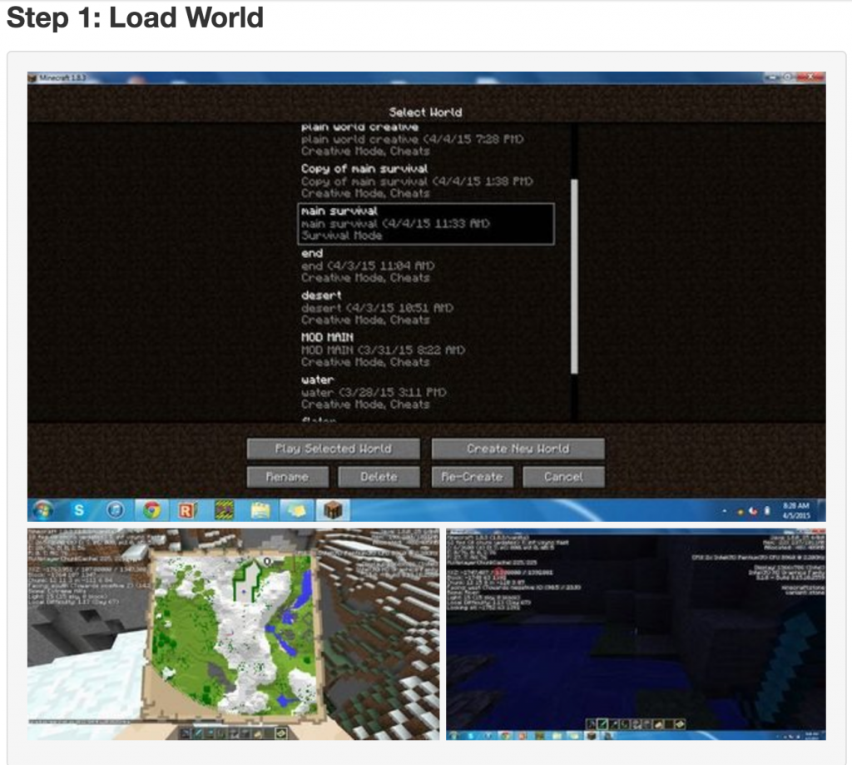The image size is (852, 765).
Task: Open Skype from the taskbar
Action: pyautogui.click(x=79, y=510)
